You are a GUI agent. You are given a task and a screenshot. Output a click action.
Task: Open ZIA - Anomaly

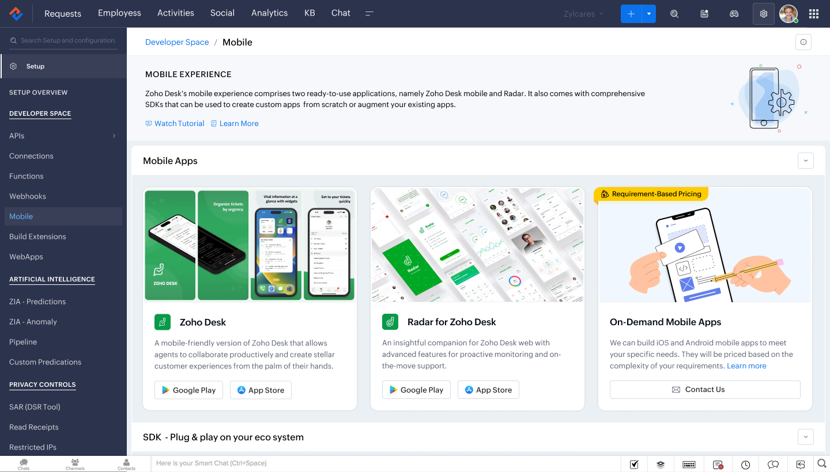click(33, 322)
